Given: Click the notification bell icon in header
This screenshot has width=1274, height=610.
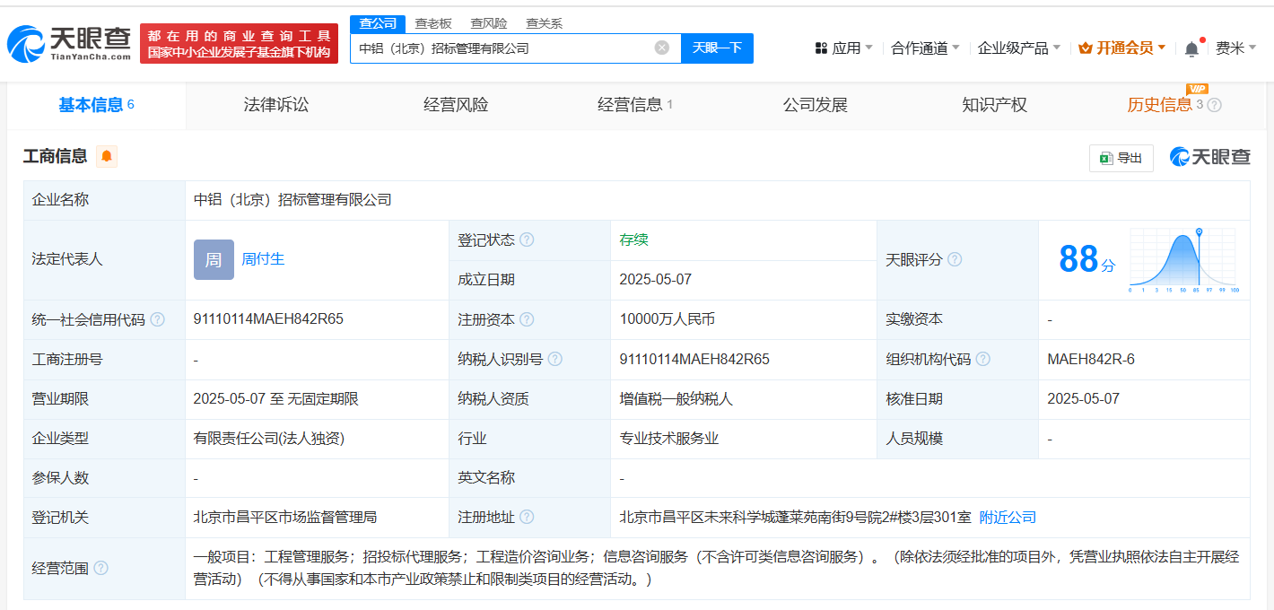Looking at the screenshot, I should pos(1191,48).
